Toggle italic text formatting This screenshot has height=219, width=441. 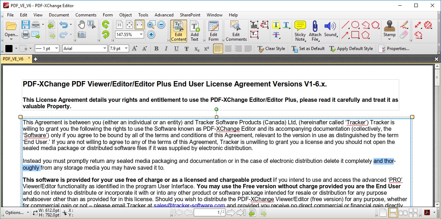coord(166,49)
